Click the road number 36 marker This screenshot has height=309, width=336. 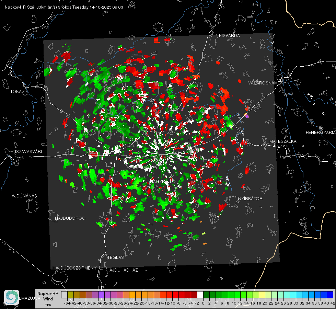click(21, 158)
